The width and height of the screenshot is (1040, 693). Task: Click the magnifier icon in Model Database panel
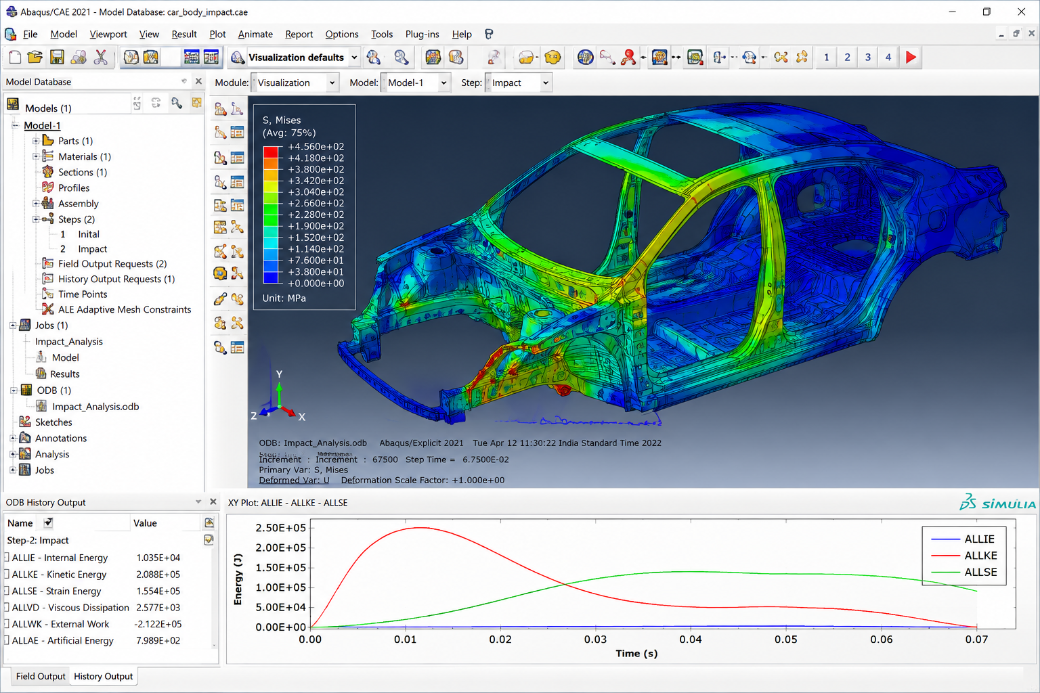[177, 103]
